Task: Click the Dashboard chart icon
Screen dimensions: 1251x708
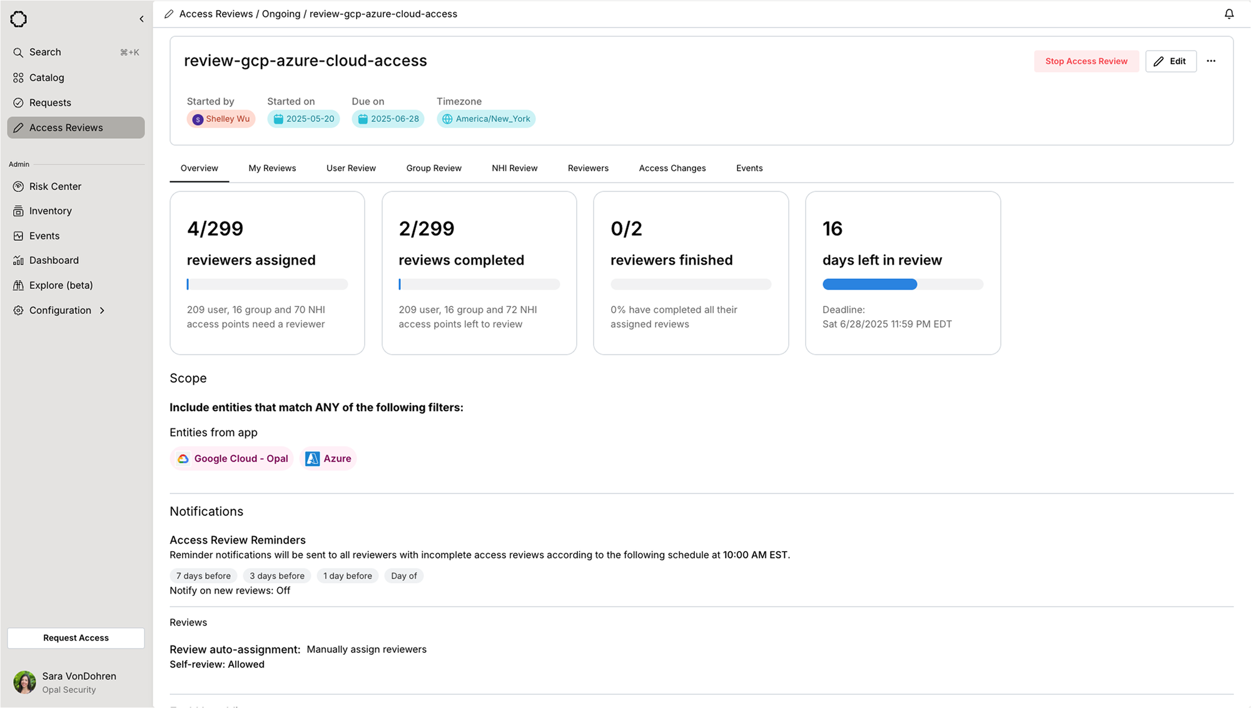Action: [18, 260]
